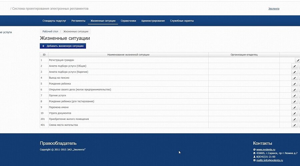Edit Открытие своего дела row
300x166 pixels.
click(x=294, y=90)
